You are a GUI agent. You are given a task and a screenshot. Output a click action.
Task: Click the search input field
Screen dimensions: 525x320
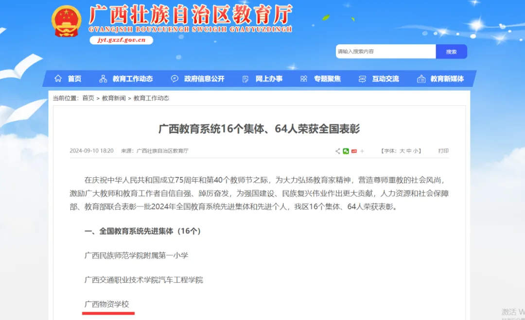(x=385, y=51)
